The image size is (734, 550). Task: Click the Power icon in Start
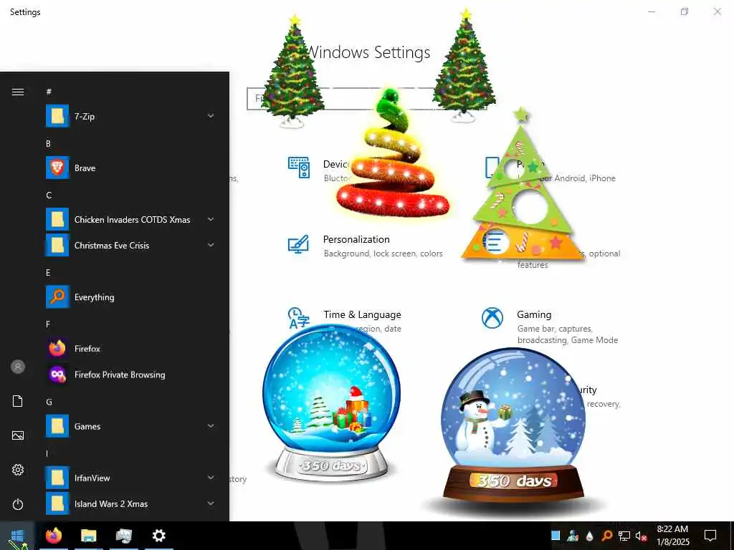pyautogui.click(x=18, y=504)
